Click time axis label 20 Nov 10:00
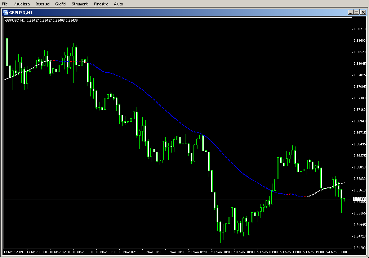Viewport: 369px width, 258px height. coord(221,252)
